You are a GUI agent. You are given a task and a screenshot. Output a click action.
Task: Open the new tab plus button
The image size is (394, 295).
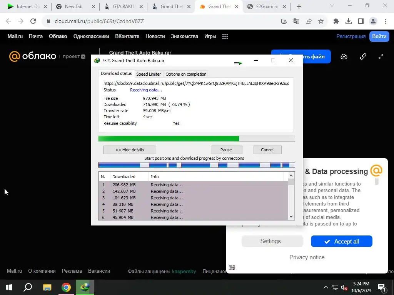pyautogui.click(x=299, y=7)
